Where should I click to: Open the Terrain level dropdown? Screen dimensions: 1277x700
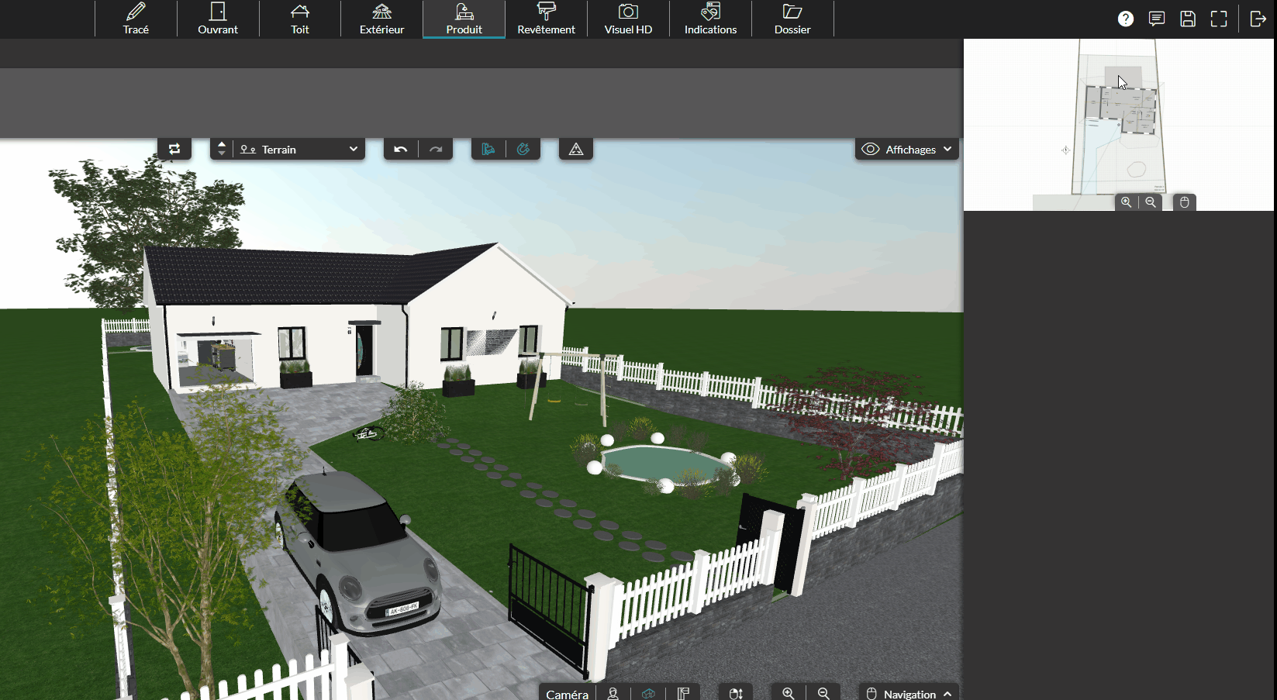coord(299,150)
